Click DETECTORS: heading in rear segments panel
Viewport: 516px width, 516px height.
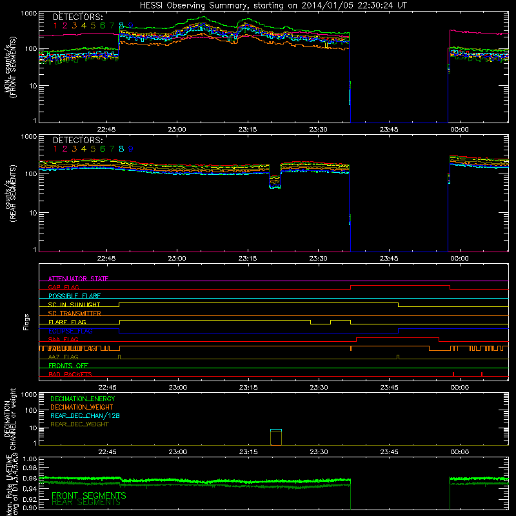[x=78, y=140]
